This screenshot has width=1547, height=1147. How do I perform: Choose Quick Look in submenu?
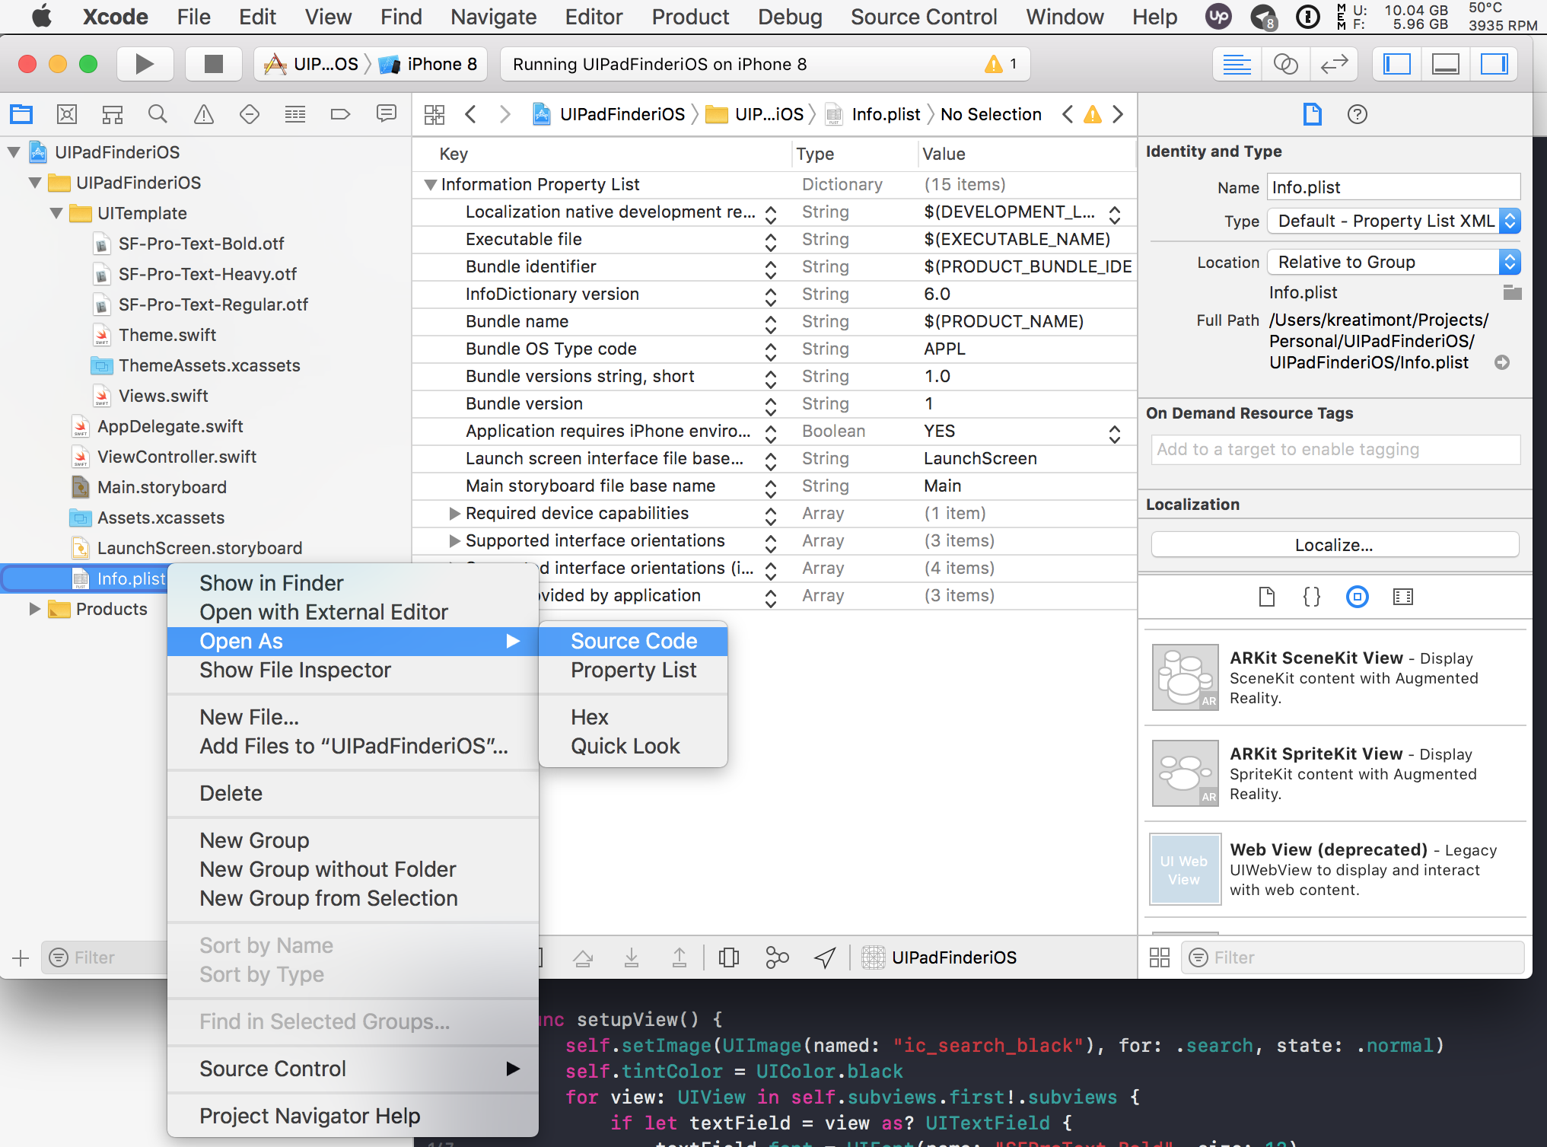click(x=633, y=746)
